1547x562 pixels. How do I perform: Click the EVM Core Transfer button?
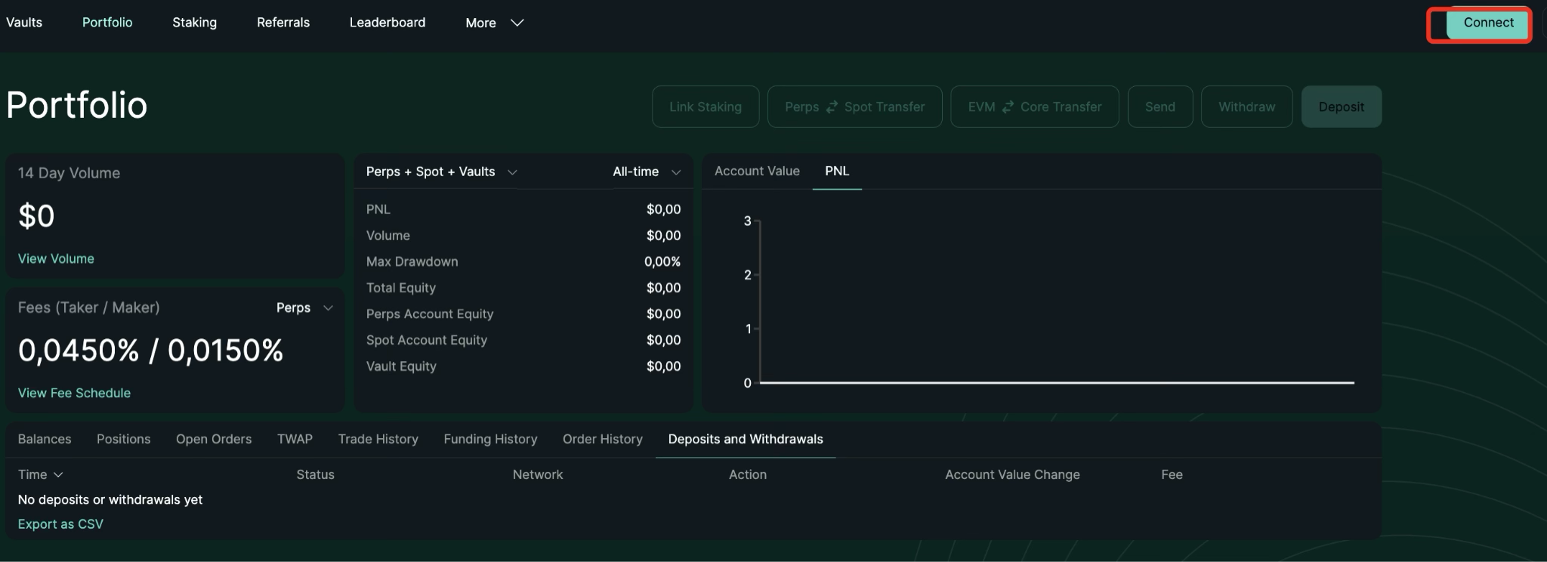[x=1034, y=107]
